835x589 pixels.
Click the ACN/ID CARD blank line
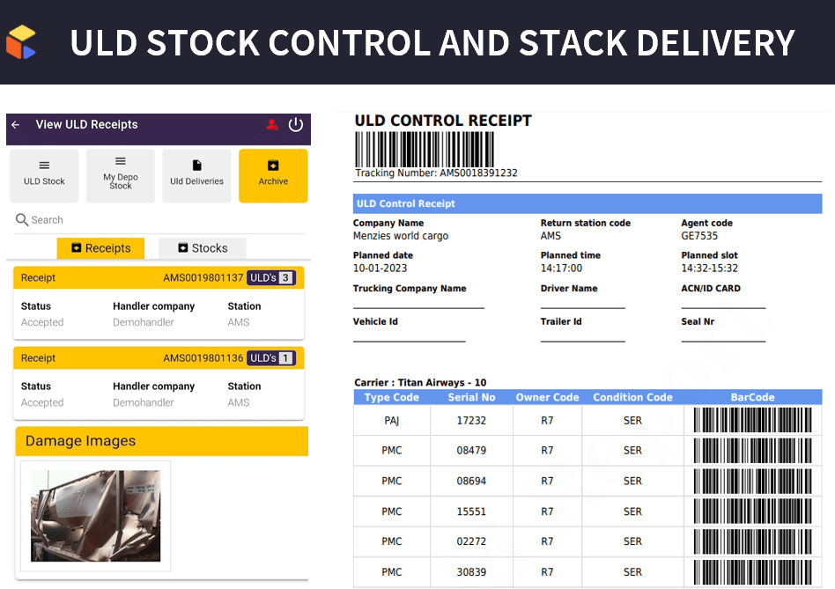723,307
